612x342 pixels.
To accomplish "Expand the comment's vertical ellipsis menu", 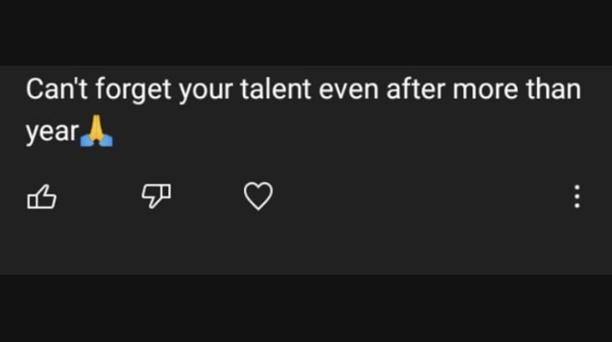I will (577, 197).
